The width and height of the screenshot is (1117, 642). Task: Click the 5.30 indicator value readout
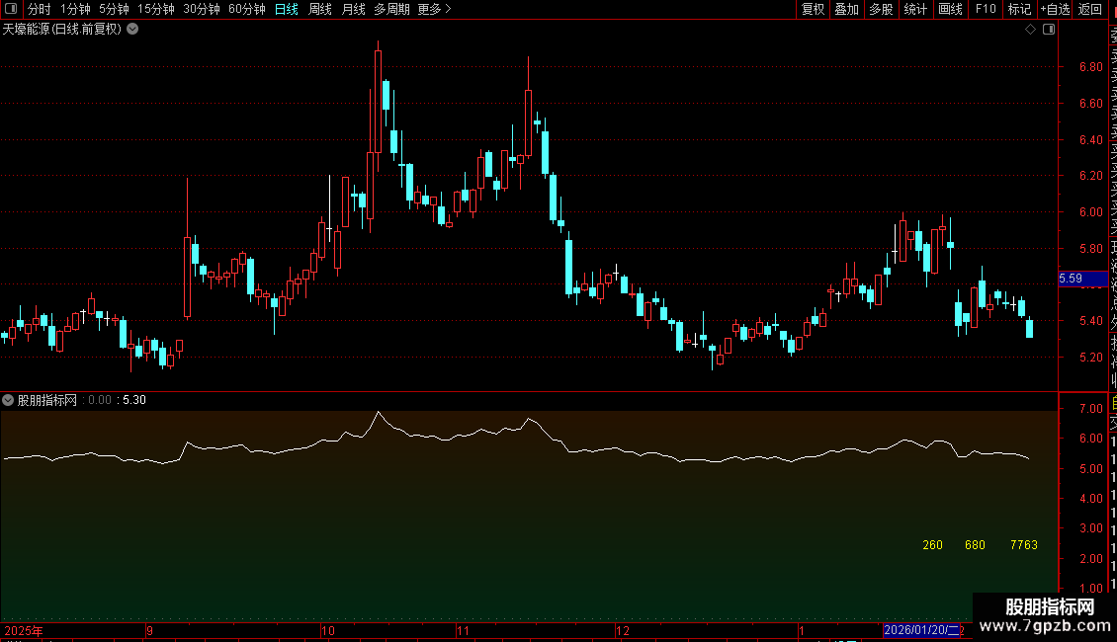click(133, 400)
